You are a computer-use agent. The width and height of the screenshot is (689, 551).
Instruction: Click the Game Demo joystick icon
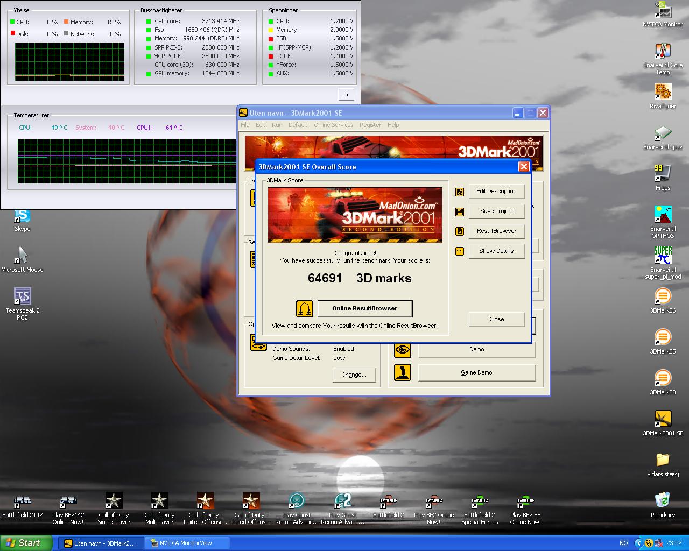(403, 372)
